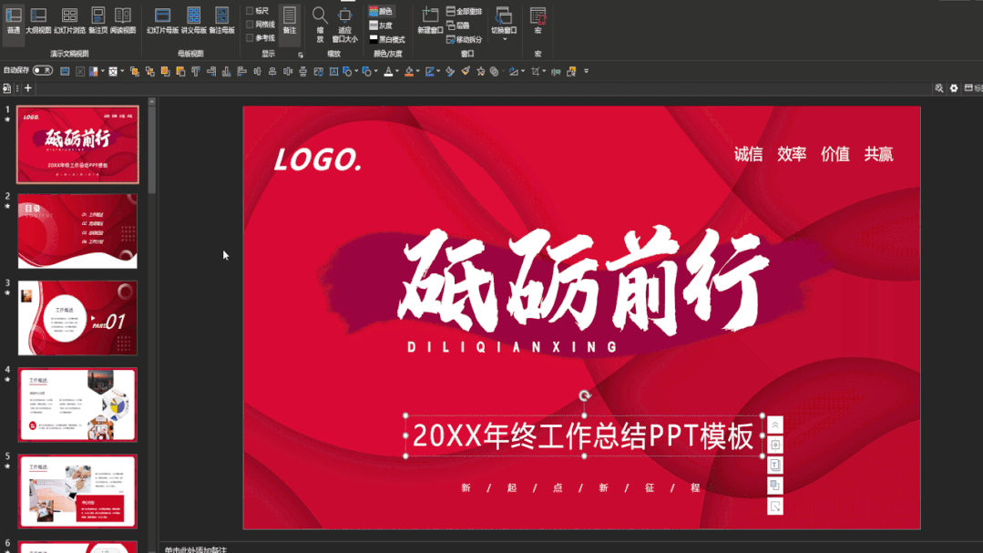Click the gear settings icon at right
The width and height of the screenshot is (983, 553).
tap(954, 88)
